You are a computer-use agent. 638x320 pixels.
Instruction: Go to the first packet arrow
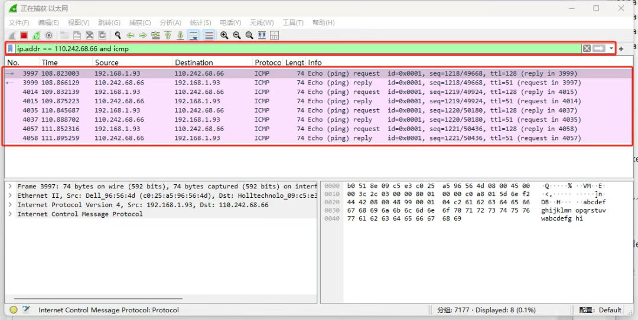coord(168,35)
